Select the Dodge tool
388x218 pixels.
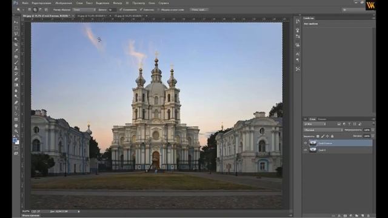point(16,96)
